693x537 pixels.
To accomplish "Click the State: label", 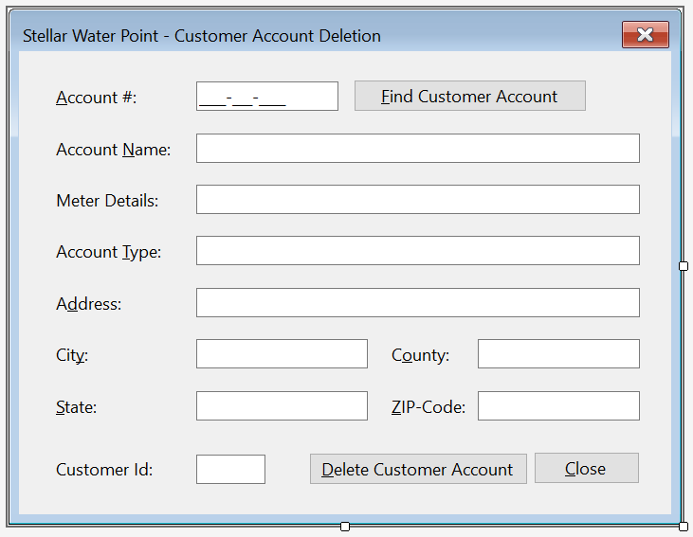I will click(76, 407).
